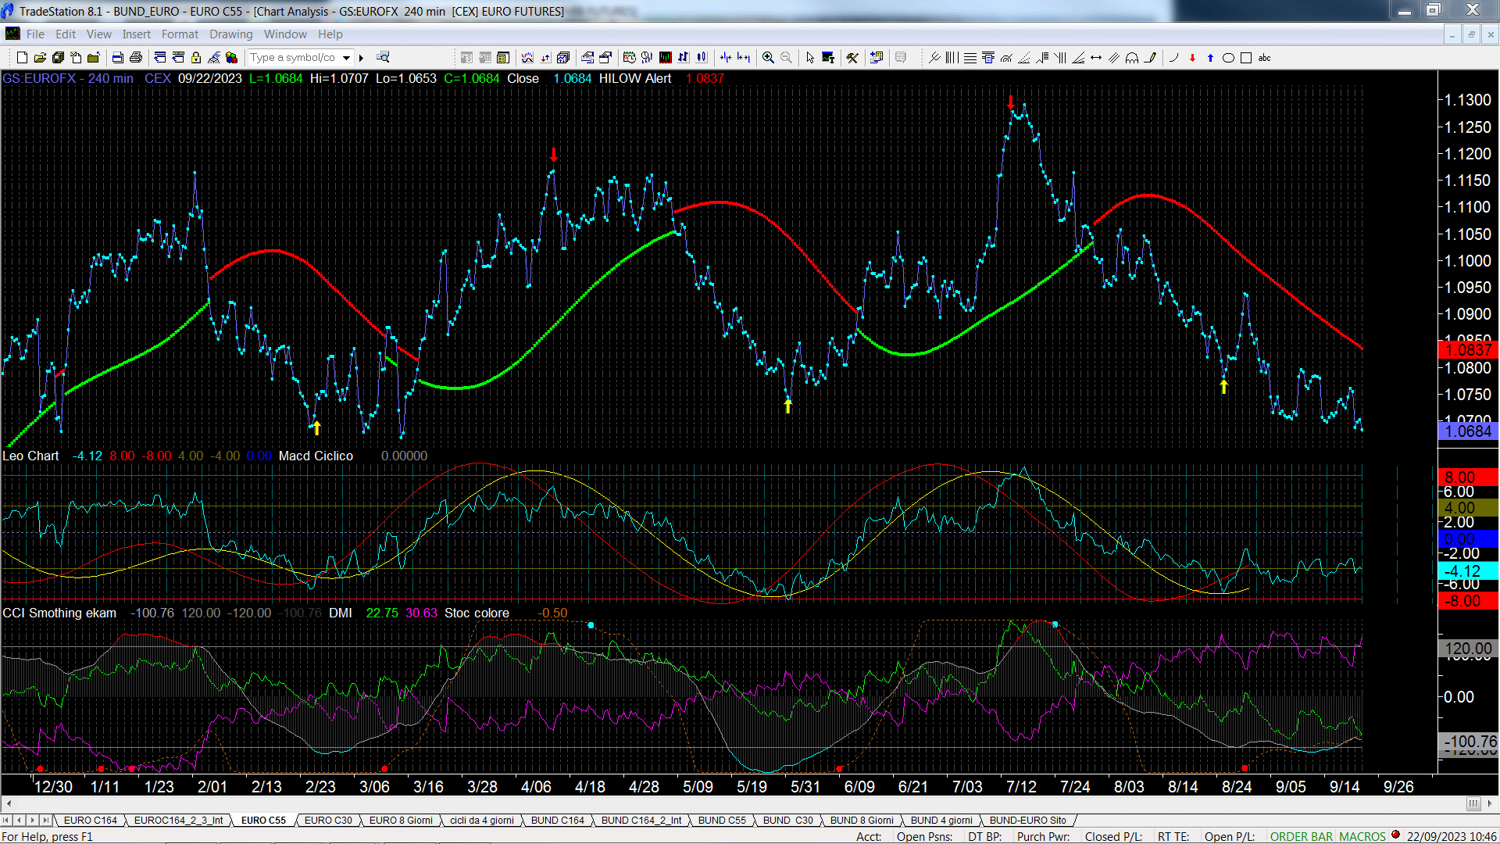1500x844 pixels.
Task: Open the data window table icon
Action: (x=503, y=57)
